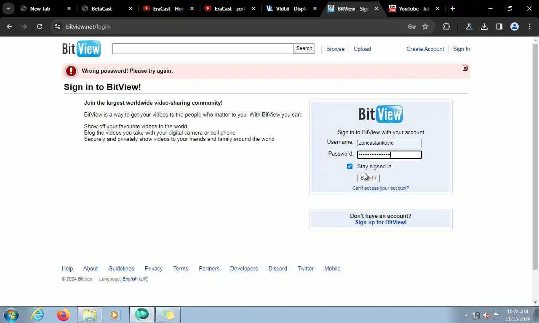Click the BitView logo in the sign-in box
This screenshot has height=323, width=539.
(381, 114)
